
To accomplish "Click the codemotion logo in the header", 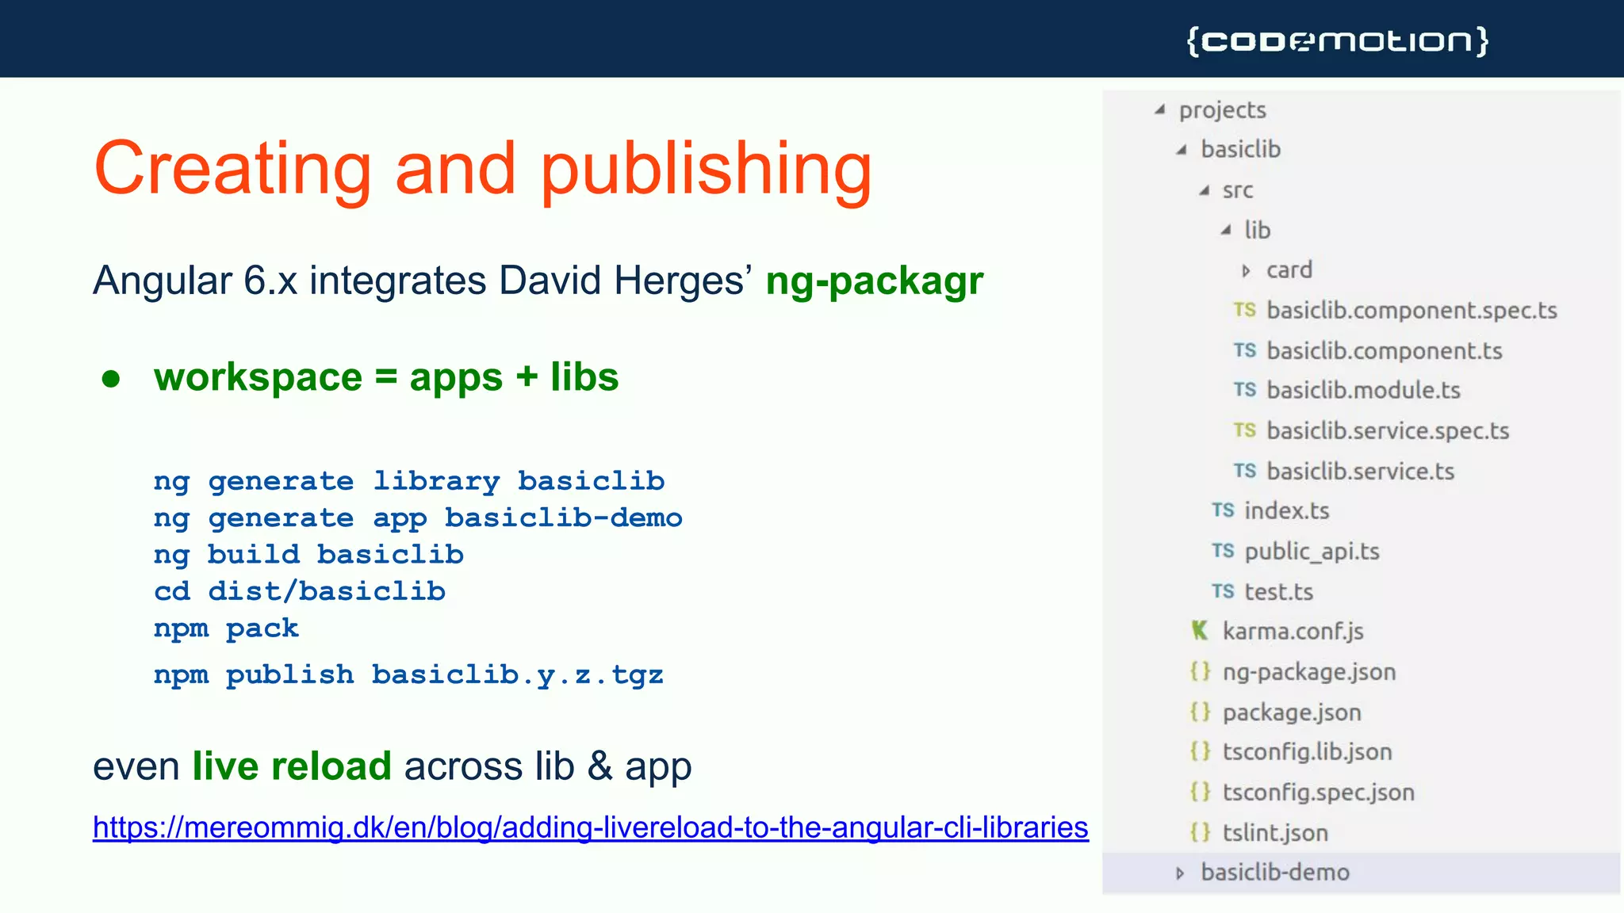I will pyautogui.click(x=1338, y=40).
